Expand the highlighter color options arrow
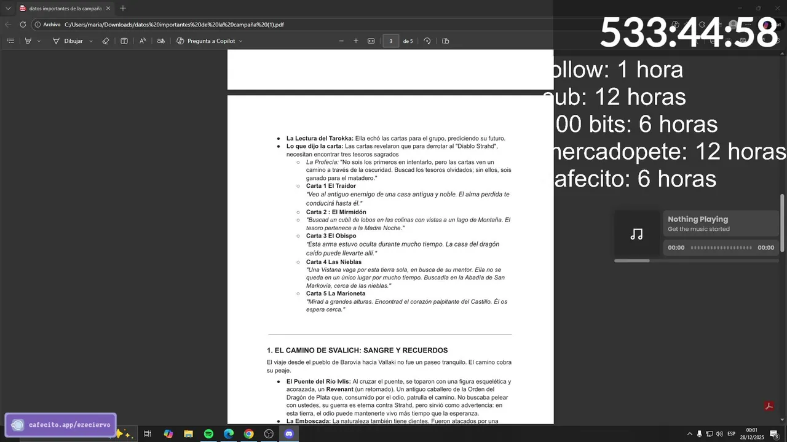The image size is (787, 442). pyautogui.click(x=39, y=41)
